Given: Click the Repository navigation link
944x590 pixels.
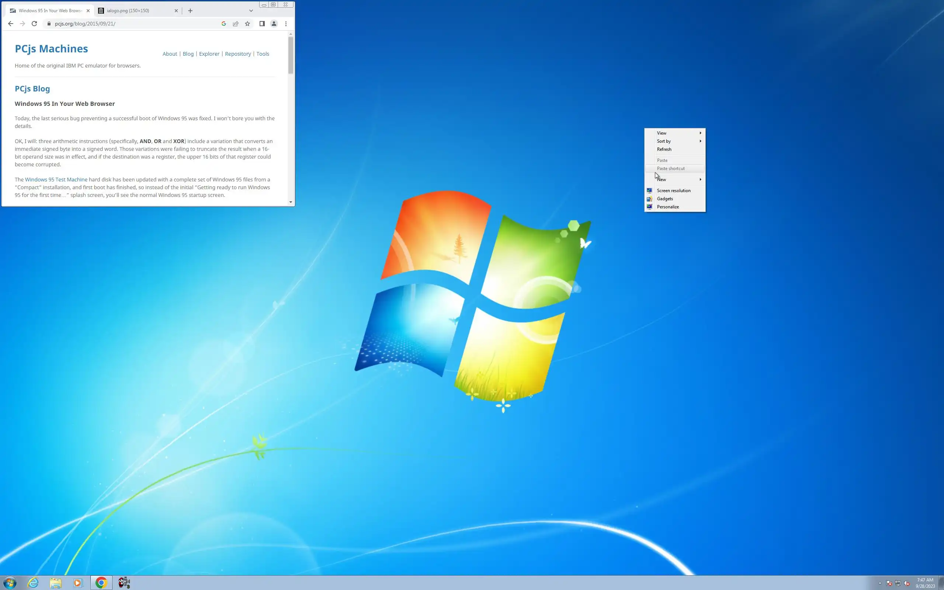Looking at the screenshot, I should click(x=237, y=54).
